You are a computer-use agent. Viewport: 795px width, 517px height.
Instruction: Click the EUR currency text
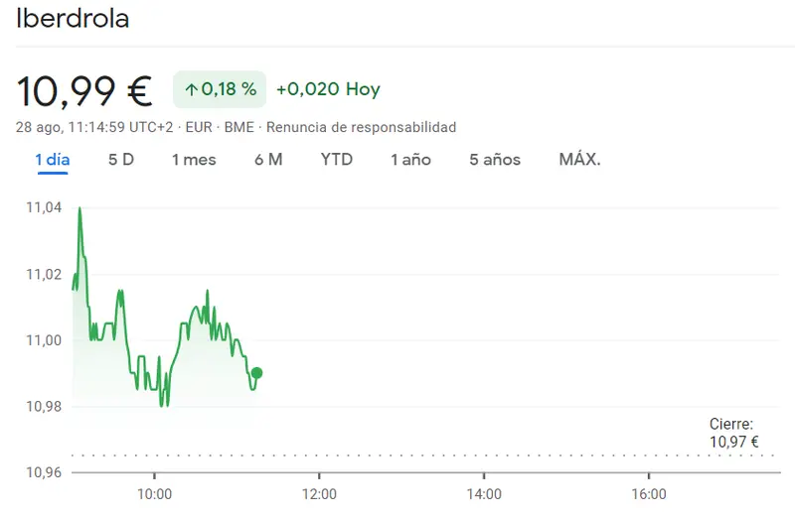pyautogui.click(x=199, y=127)
